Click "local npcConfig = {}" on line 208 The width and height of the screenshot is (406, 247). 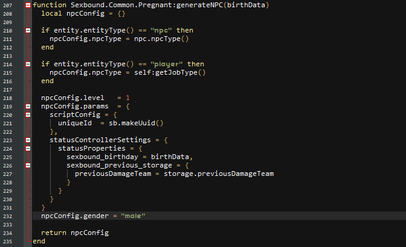[x=83, y=13]
